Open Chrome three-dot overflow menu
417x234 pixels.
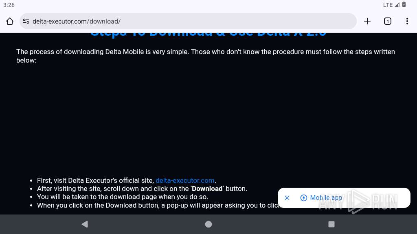click(407, 21)
